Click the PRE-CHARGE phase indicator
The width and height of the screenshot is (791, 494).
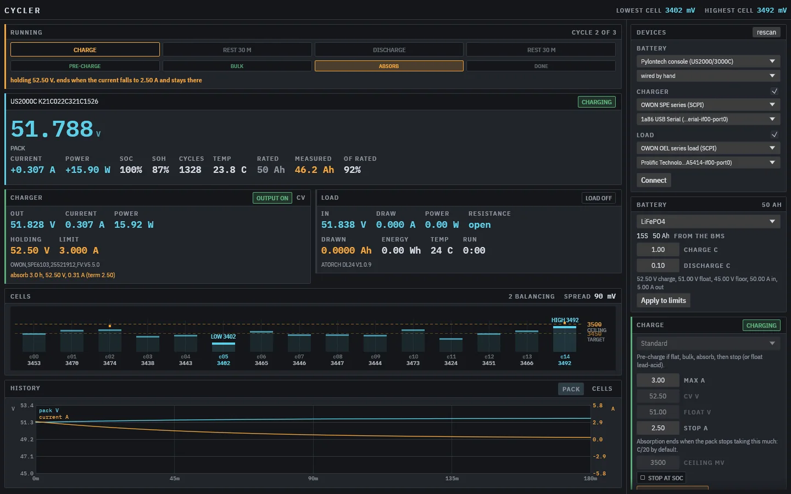pos(85,66)
